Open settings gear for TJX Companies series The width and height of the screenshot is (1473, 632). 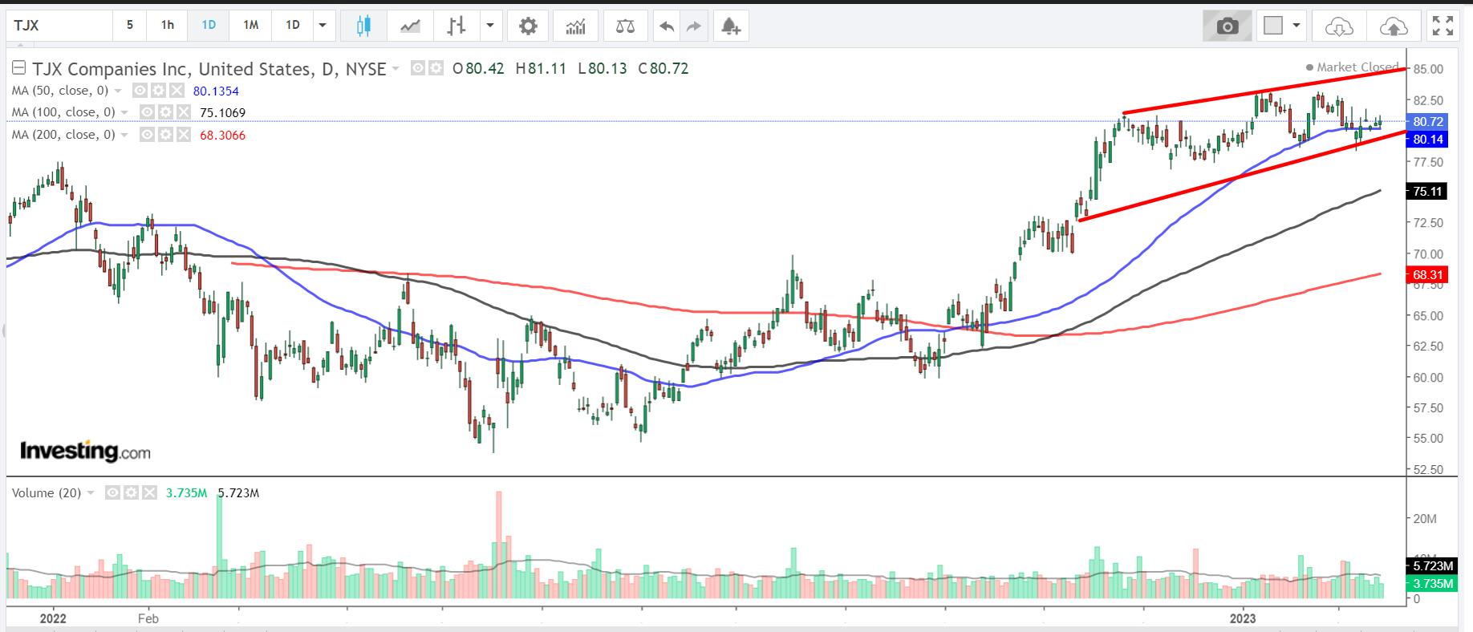coord(436,68)
